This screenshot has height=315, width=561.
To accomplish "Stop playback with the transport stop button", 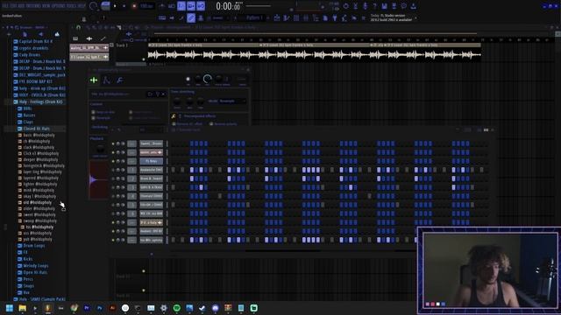I will coord(124,6).
